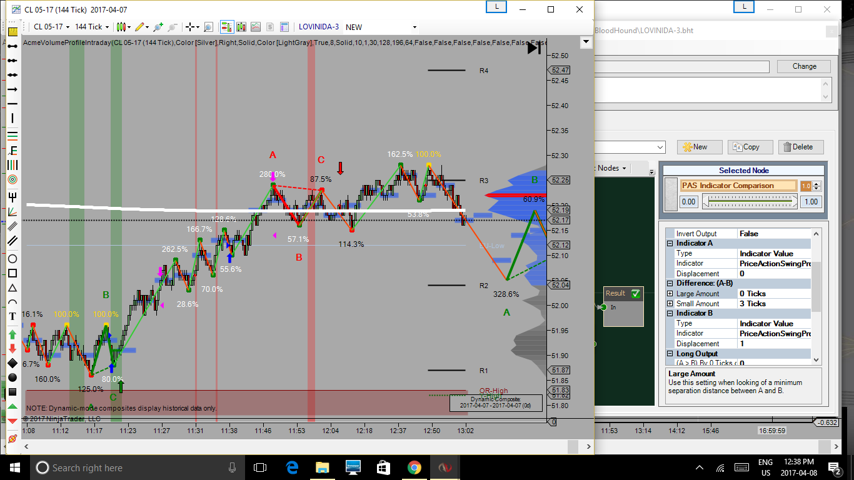Select the green arrow up marker tool

[x=13, y=334]
